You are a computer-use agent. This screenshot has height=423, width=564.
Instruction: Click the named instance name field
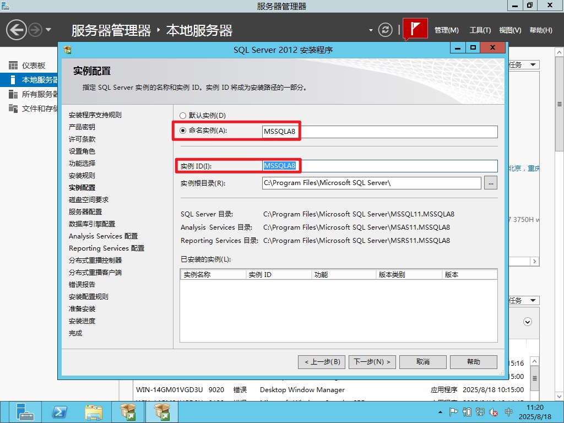380,132
